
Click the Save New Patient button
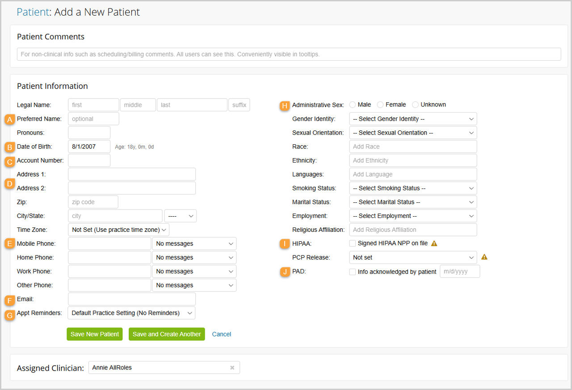(95, 334)
